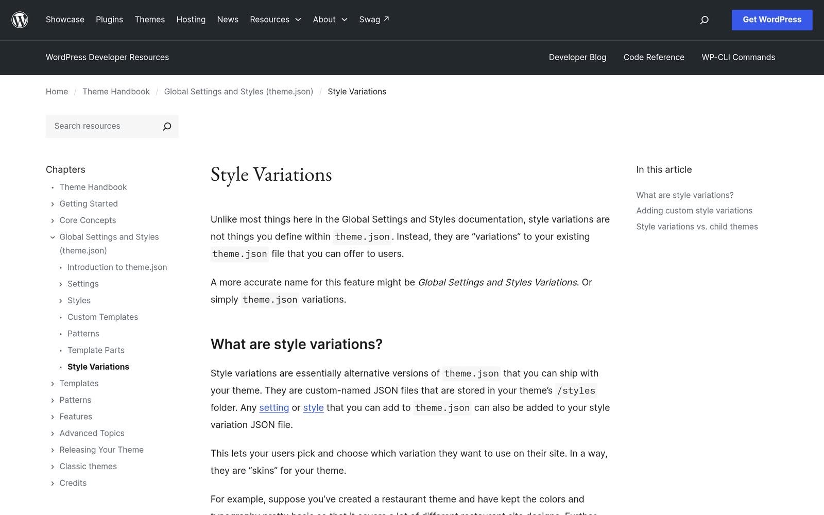Open Advanced Topics chapter link
The height and width of the screenshot is (515, 824).
click(x=92, y=433)
